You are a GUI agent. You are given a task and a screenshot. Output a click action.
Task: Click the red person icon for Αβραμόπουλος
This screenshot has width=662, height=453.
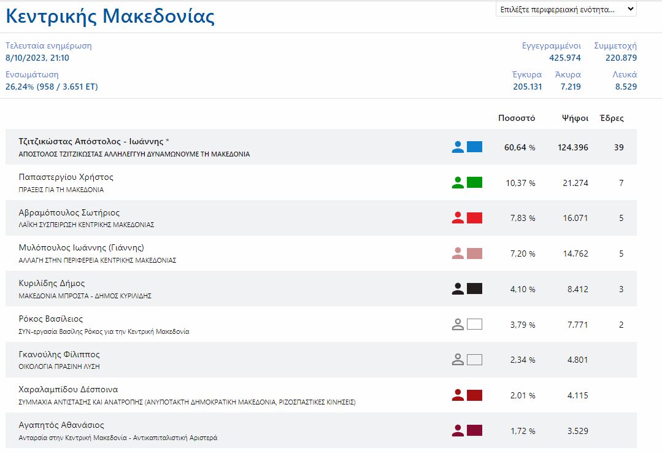(458, 218)
